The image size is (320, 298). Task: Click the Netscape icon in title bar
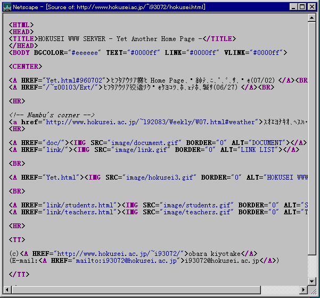7,7
